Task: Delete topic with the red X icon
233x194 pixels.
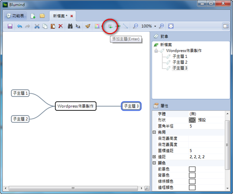Action: pos(61,26)
